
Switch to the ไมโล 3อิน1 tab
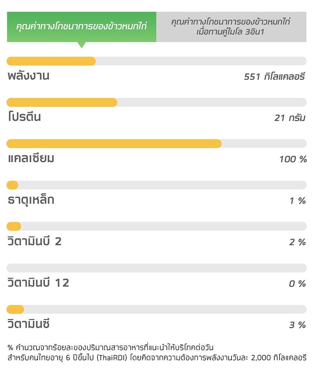click(231, 27)
